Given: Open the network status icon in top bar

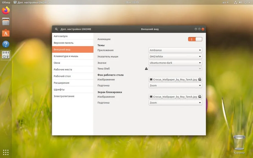Looking at the screenshot, I should tap(235, 2).
